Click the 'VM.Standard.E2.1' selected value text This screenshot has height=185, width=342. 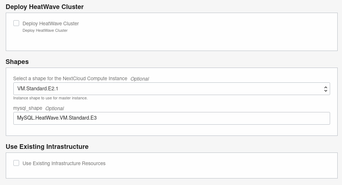click(x=38, y=89)
